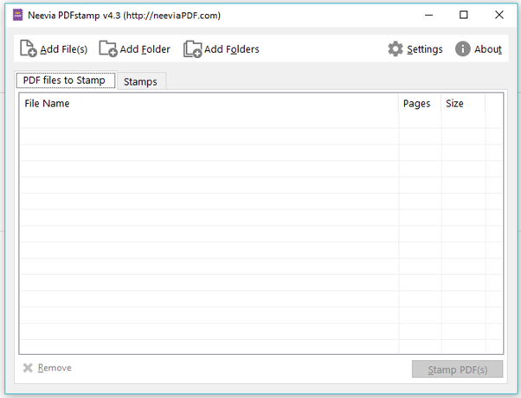Sort by File Name column header
Viewport: 521px width, 398px height.
click(209, 103)
